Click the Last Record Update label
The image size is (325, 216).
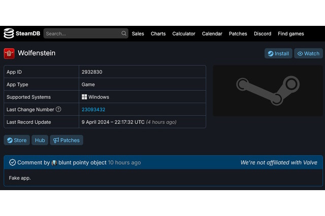(x=28, y=122)
